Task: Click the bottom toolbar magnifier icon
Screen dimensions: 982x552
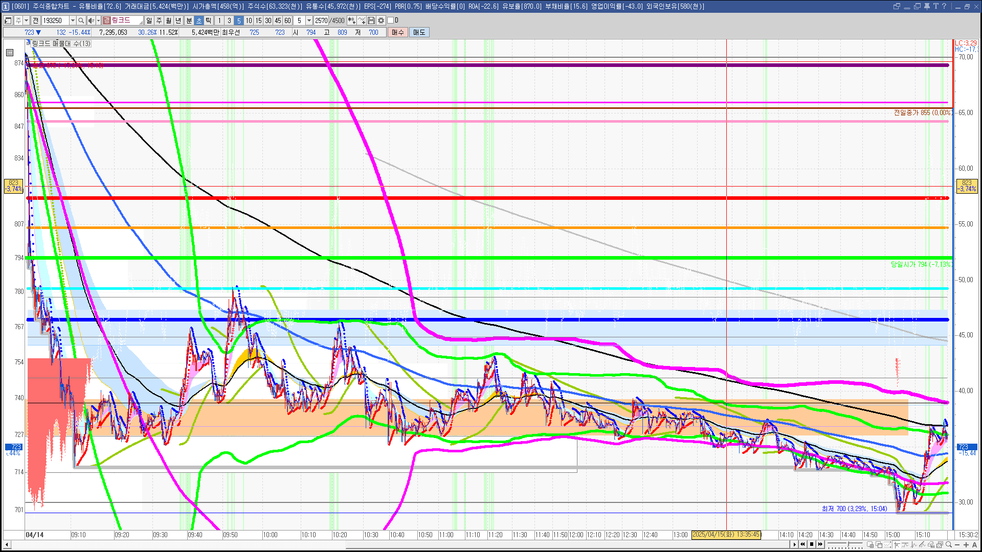Action: click(949, 545)
